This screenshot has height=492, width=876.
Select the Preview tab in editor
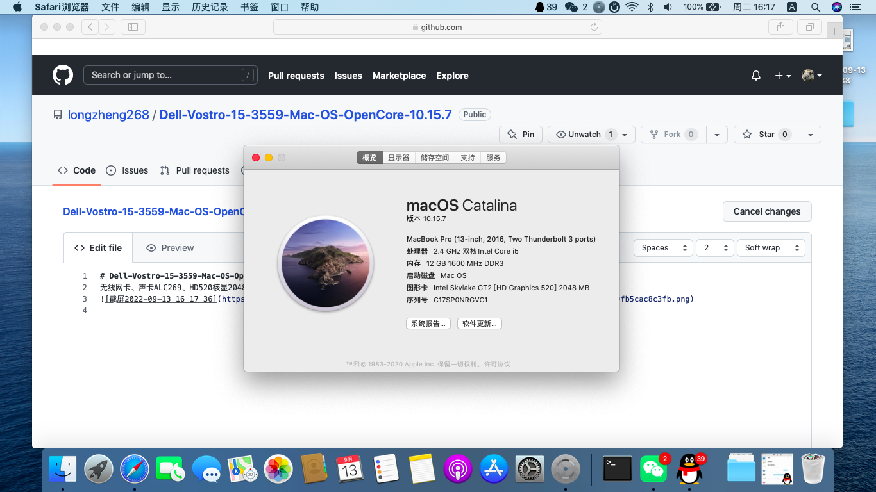170,248
